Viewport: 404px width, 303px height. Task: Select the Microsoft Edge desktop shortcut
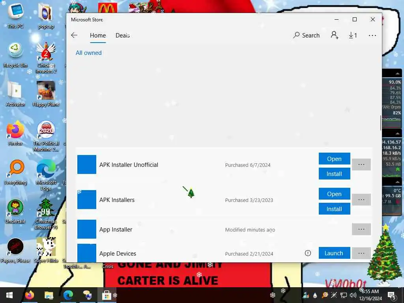[x=46, y=175]
